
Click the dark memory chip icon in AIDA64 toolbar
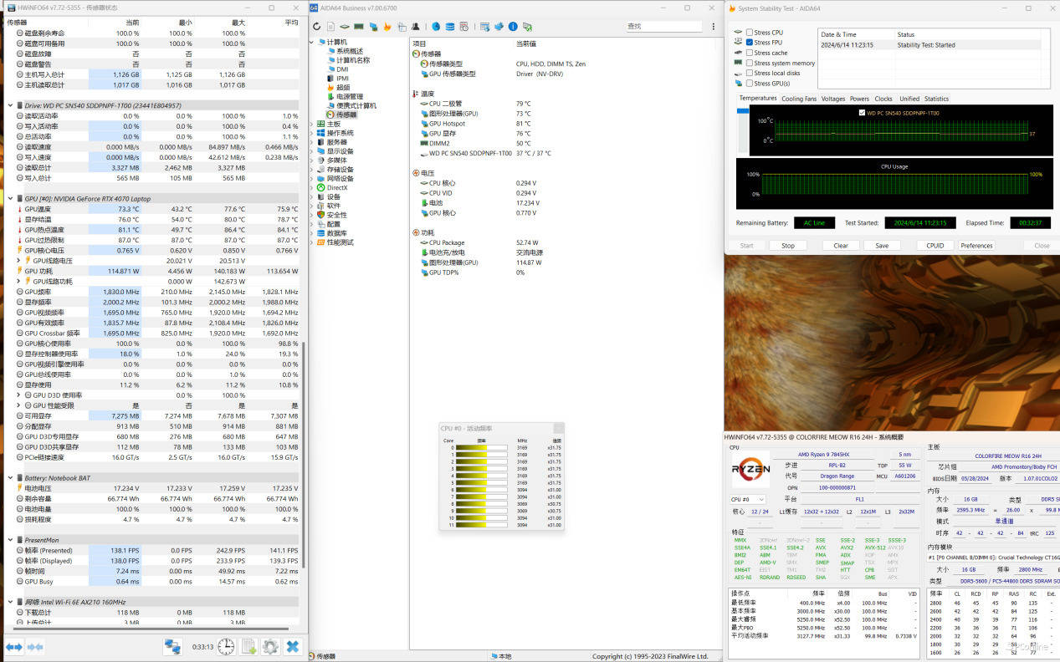pos(358,27)
